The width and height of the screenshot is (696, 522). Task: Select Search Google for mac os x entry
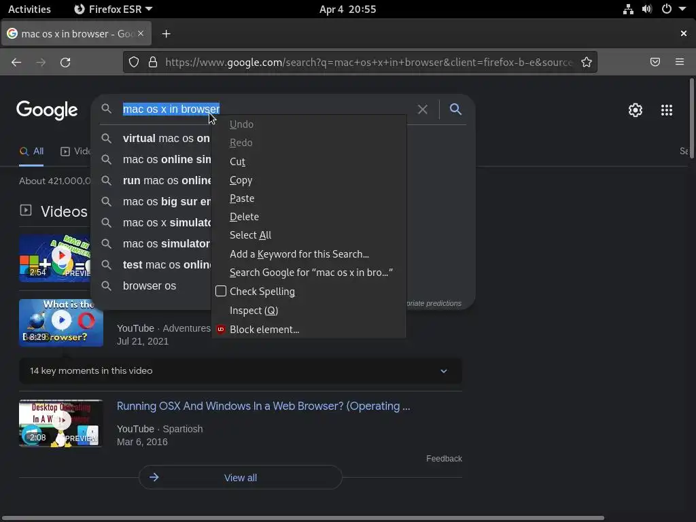309,273
